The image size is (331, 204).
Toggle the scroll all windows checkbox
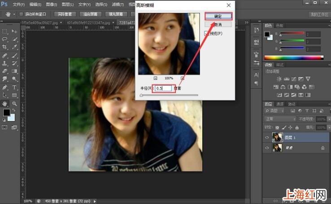[21, 14]
